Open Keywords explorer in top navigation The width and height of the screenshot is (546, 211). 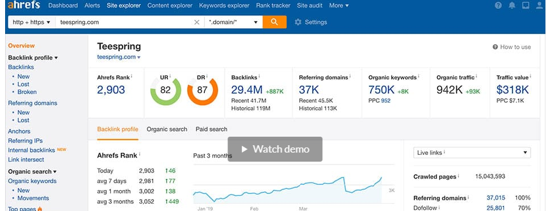pyautogui.click(x=224, y=6)
